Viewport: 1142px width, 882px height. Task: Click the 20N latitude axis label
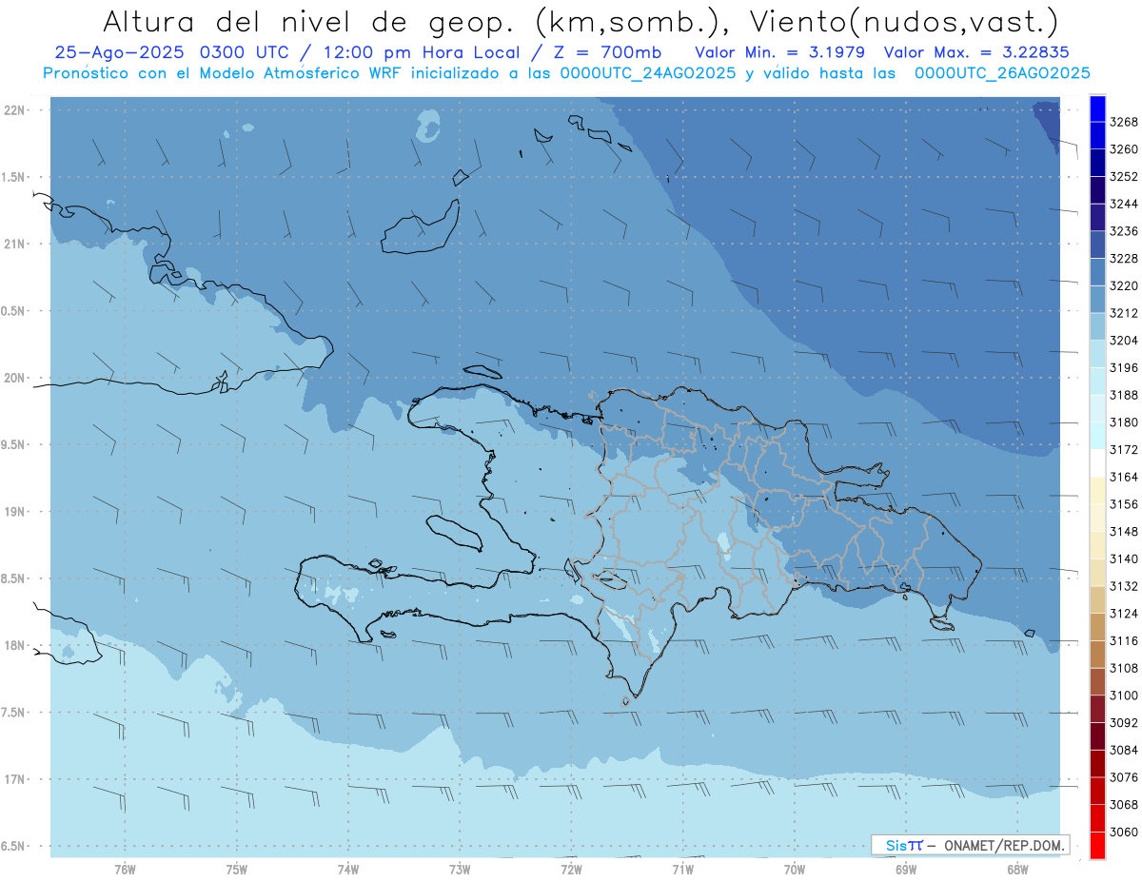tap(15, 379)
